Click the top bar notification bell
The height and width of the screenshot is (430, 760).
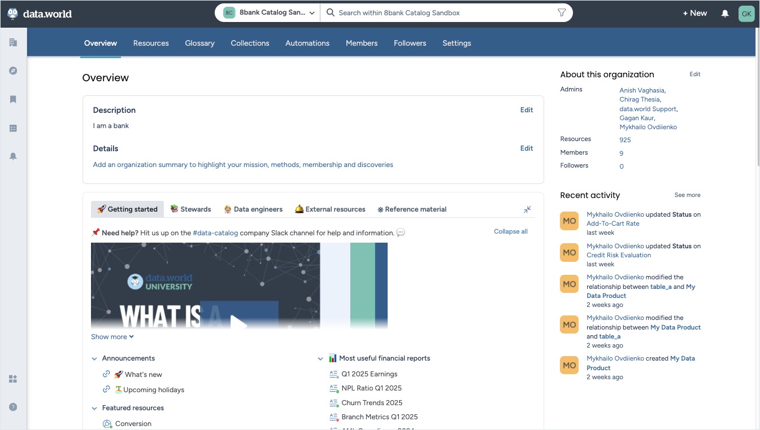tap(725, 14)
